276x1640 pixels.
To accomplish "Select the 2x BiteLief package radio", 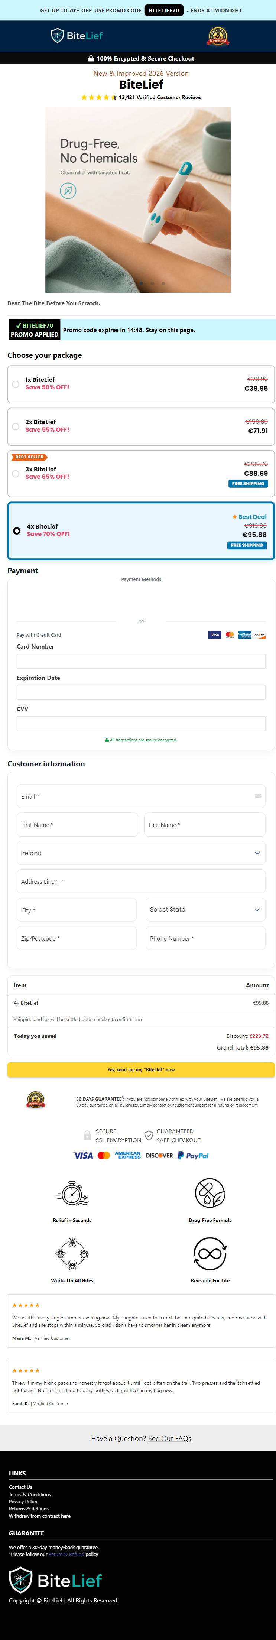I will pyautogui.click(x=16, y=426).
